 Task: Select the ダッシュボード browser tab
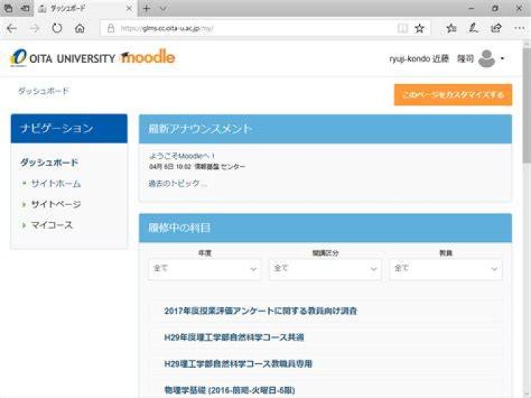pyautogui.click(x=85, y=8)
